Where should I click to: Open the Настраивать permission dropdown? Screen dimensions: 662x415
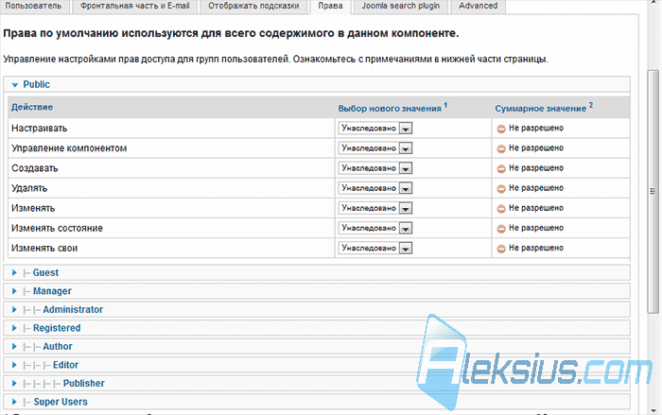375,128
